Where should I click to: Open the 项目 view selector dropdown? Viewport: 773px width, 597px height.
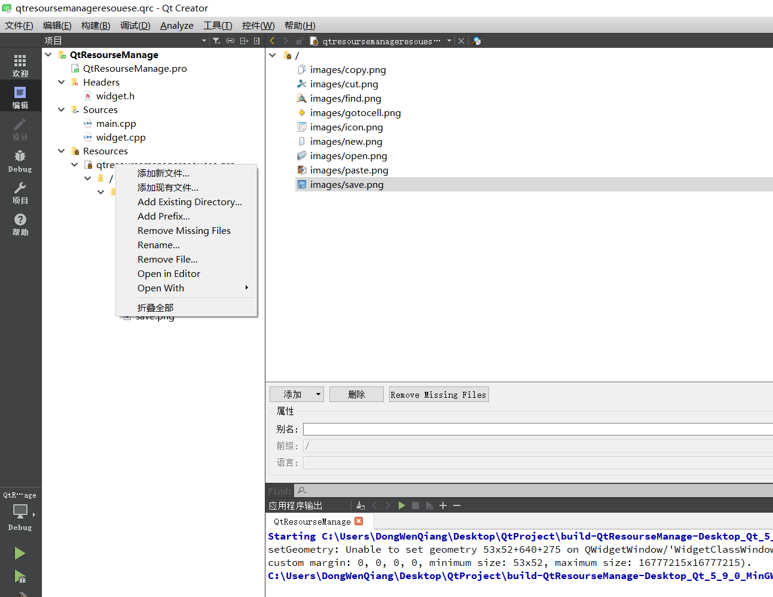click(x=204, y=41)
